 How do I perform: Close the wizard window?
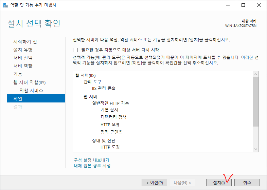(x=259, y=5)
